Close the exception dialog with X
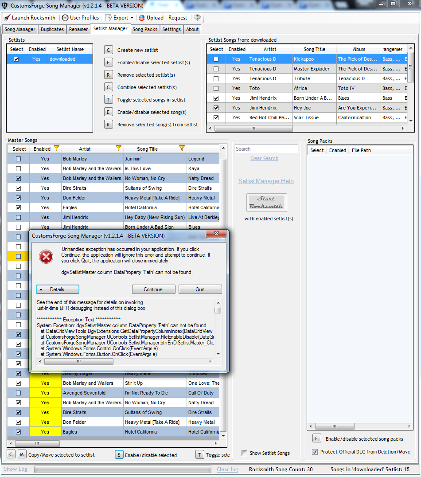421x477 pixels. pos(216,234)
